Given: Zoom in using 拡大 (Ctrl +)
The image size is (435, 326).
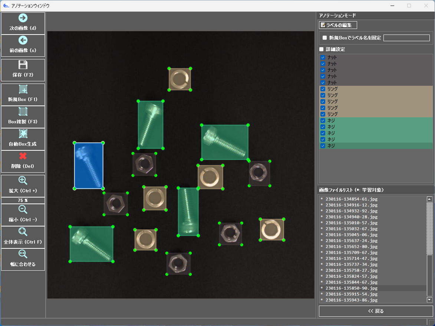Looking at the screenshot, I should [23, 186].
